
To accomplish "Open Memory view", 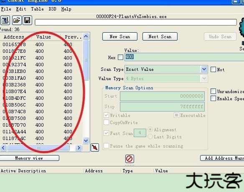I will (29, 158).
